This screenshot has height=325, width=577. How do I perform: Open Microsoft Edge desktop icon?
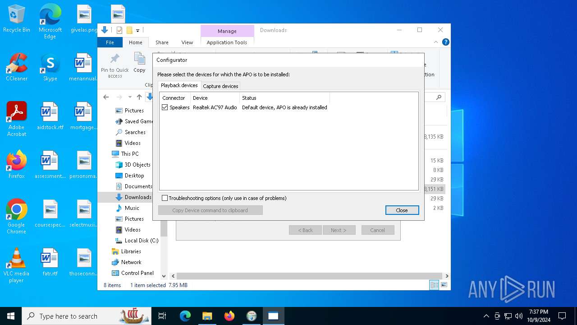50,21
